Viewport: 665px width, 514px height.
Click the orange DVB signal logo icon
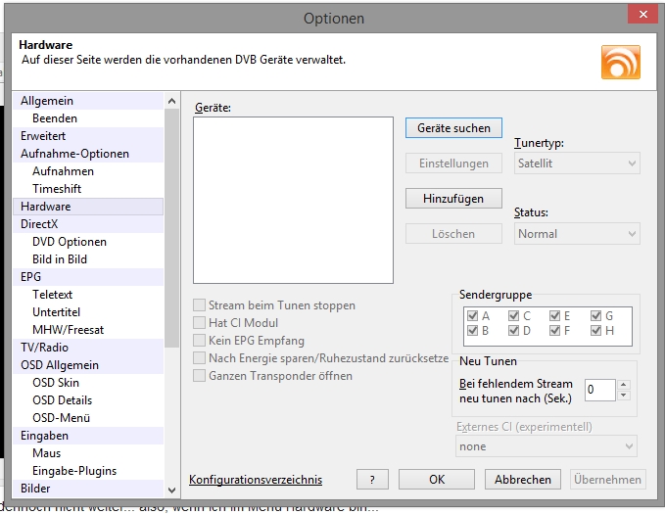[x=620, y=61]
